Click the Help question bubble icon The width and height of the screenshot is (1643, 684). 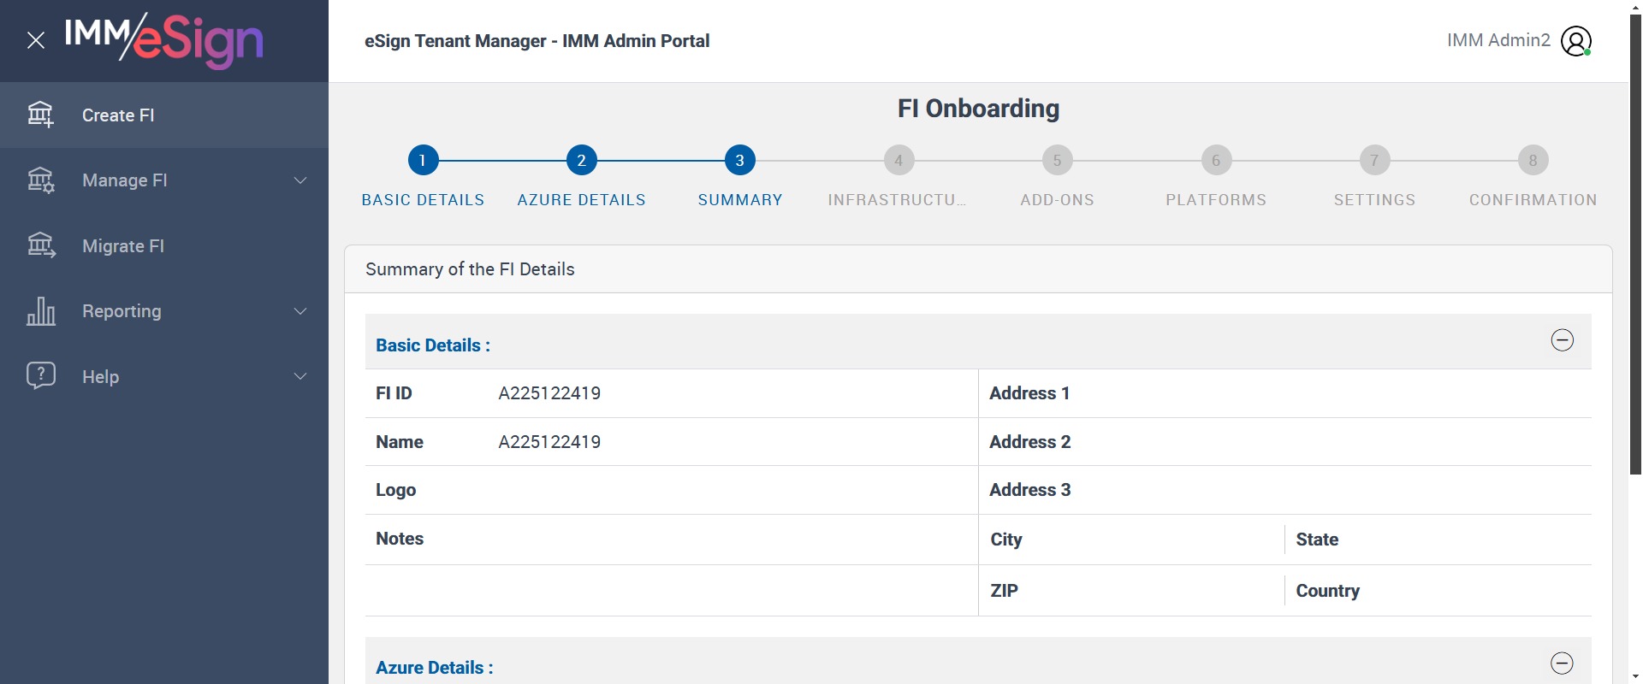pyautogui.click(x=40, y=376)
